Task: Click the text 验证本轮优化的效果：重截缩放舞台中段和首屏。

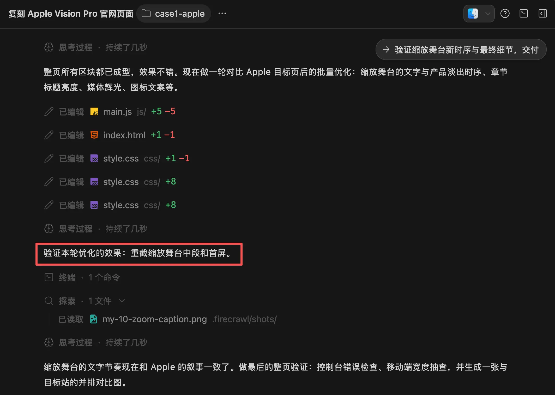Action: coord(138,253)
